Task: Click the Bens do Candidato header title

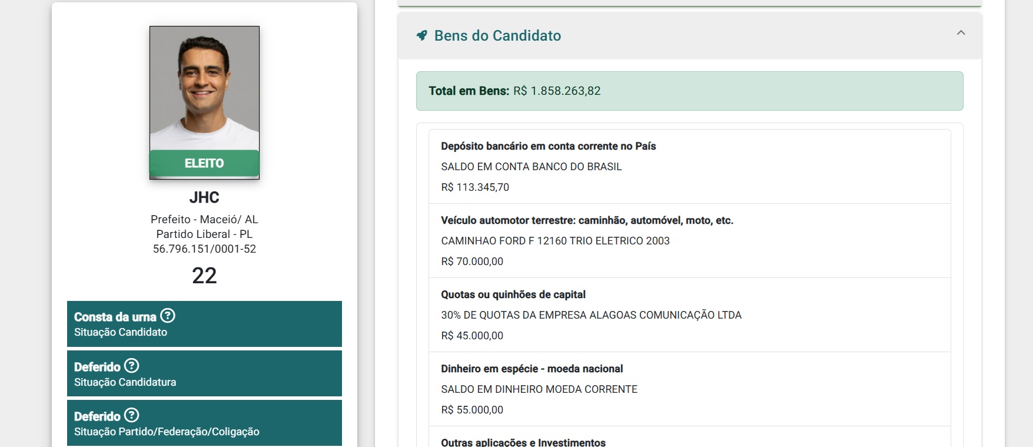Action: pos(497,36)
